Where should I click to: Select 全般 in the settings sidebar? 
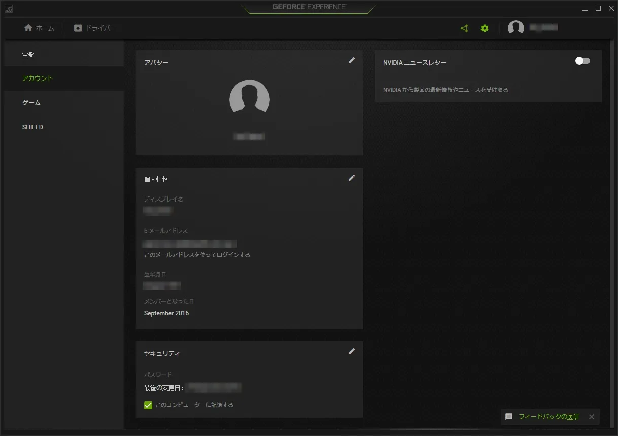click(64, 54)
